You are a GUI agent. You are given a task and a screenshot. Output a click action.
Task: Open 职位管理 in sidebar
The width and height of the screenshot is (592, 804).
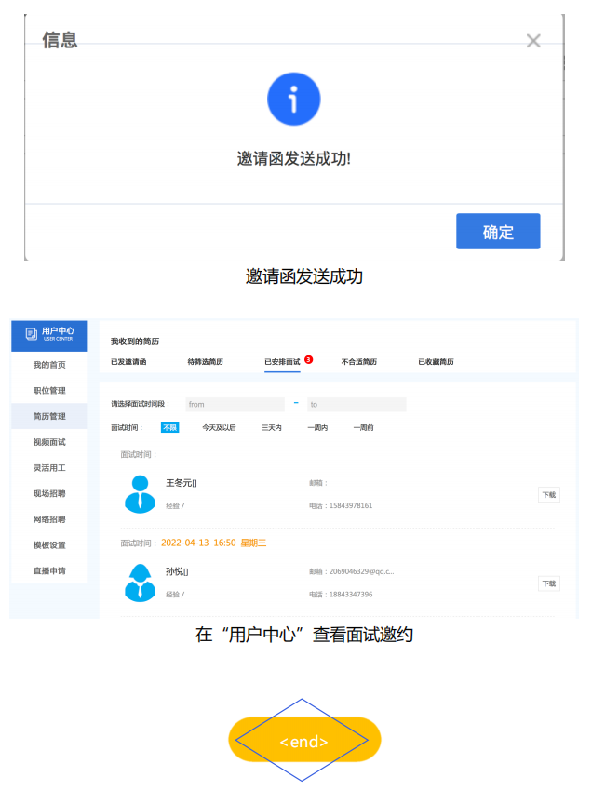point(49,390)
